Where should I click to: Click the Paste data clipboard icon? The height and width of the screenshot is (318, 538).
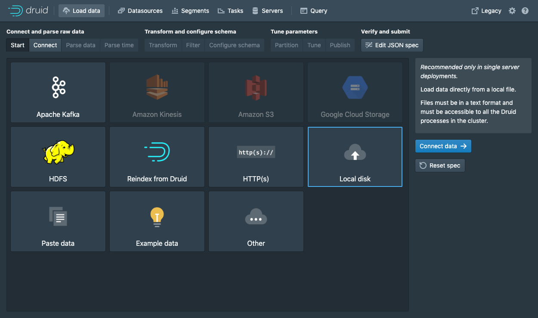58,216
